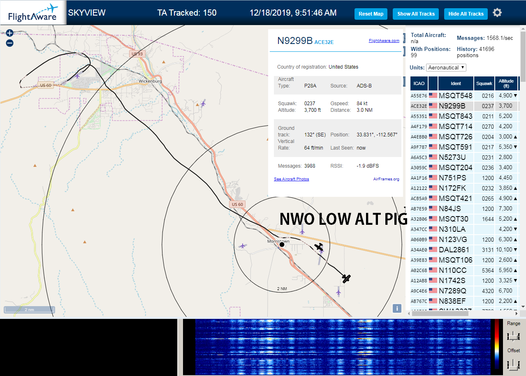This screenshot has width=526, height=376.
Task: Click the US flag in the N751PS row
Action: (x=433, y=178)
